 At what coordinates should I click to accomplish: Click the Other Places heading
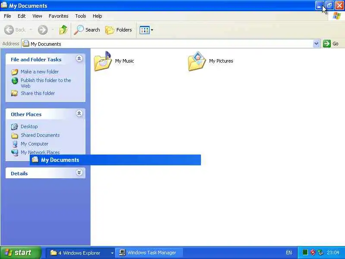point(26,114)
